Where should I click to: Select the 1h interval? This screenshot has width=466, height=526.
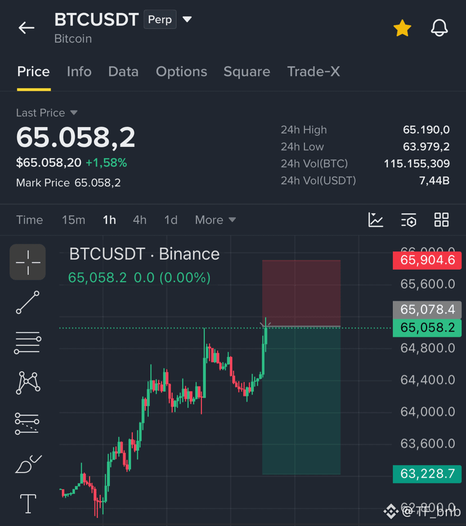109,220
